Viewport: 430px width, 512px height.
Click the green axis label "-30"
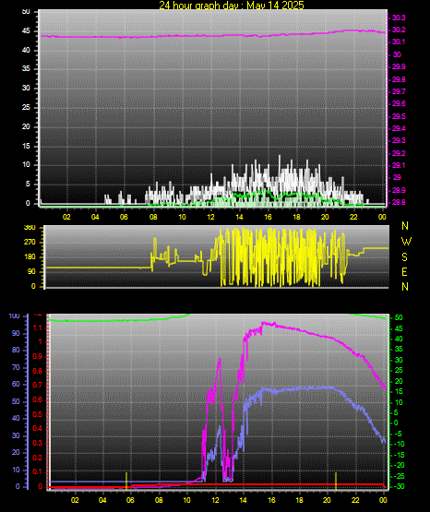click(x=399, y=486)
